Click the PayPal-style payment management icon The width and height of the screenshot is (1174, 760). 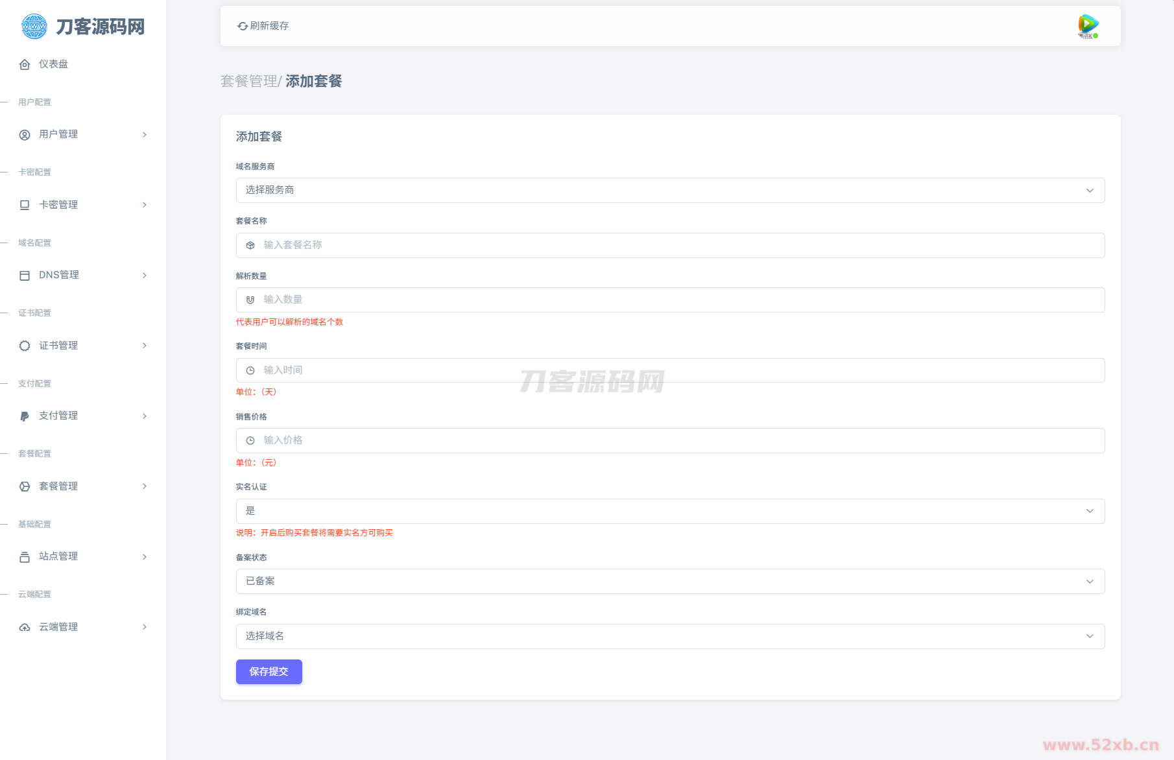25,416
